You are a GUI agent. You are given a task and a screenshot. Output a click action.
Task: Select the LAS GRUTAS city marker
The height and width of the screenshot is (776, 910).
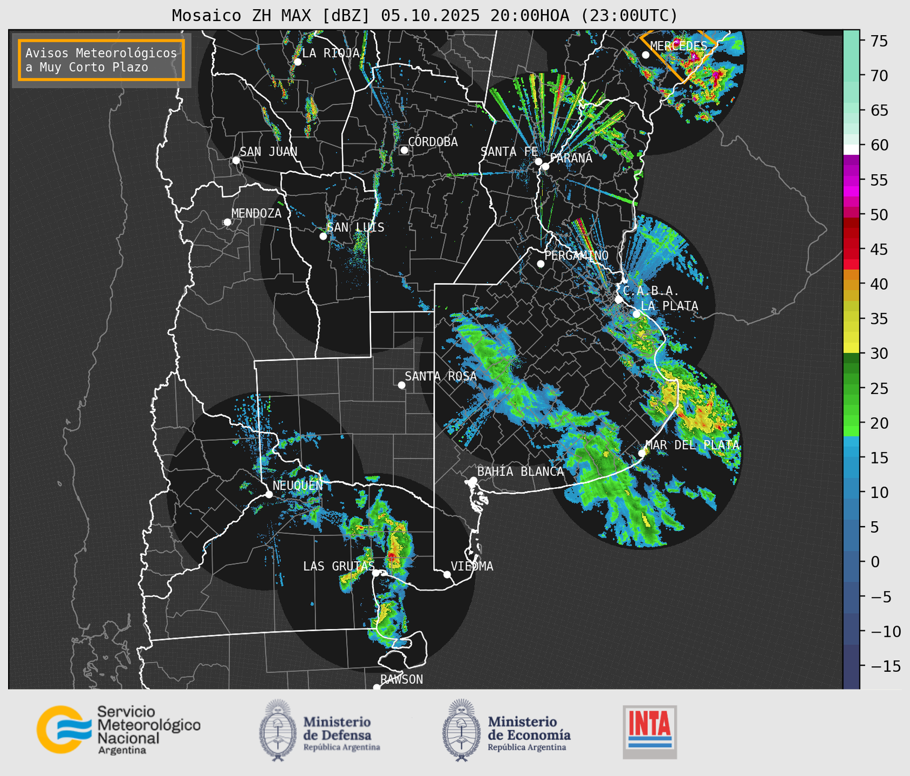tap(376, 573)
